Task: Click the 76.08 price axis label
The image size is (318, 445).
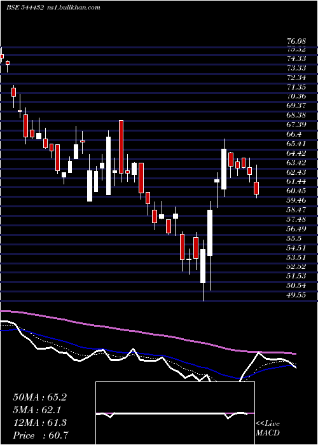Action: coord(296,42)
